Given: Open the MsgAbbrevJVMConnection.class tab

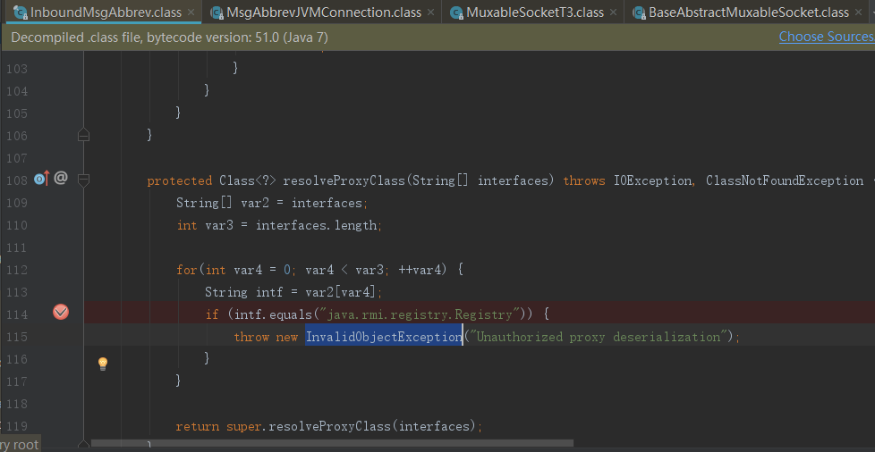Looking at the screenshot, I should pos(324,12).
